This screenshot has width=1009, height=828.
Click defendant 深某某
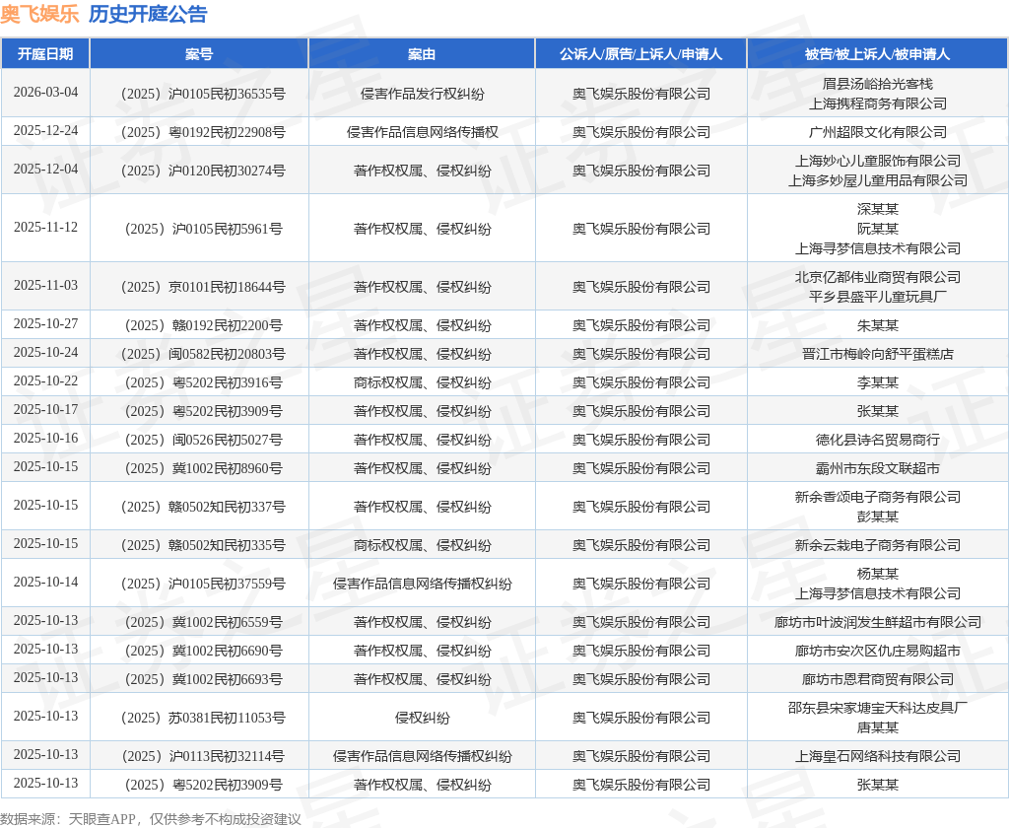click(x=878, y=209)
